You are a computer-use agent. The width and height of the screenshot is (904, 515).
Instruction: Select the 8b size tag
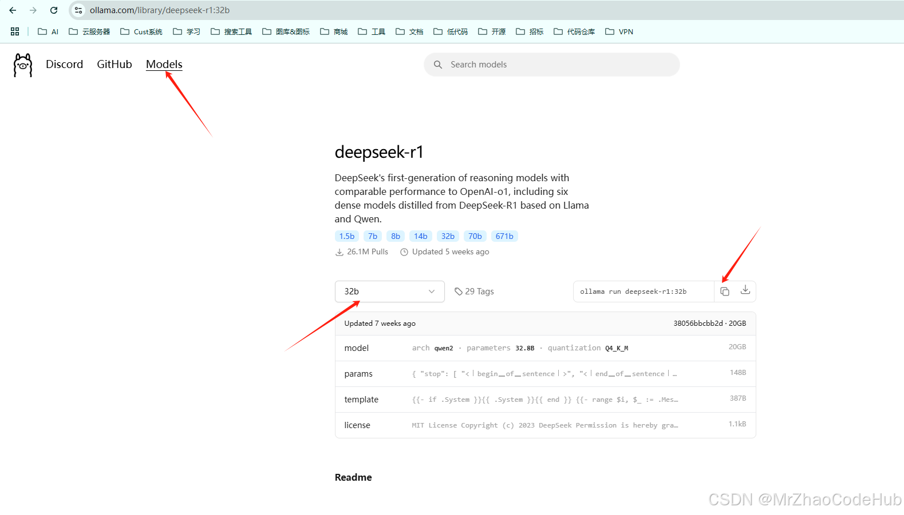[x=396, y=236]
